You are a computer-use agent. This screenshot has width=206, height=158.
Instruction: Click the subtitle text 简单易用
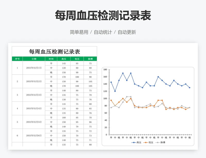click(x=79, y=32)
